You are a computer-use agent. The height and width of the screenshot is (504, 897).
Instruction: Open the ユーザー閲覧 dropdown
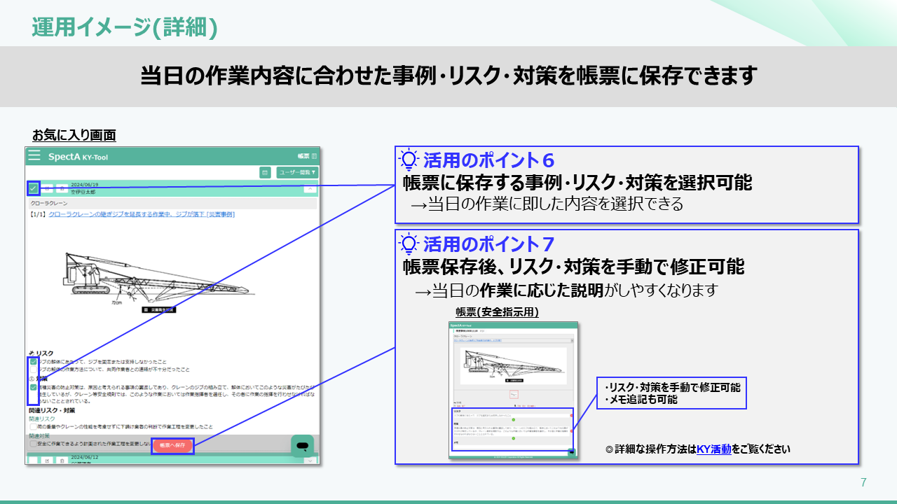point(297,172)
